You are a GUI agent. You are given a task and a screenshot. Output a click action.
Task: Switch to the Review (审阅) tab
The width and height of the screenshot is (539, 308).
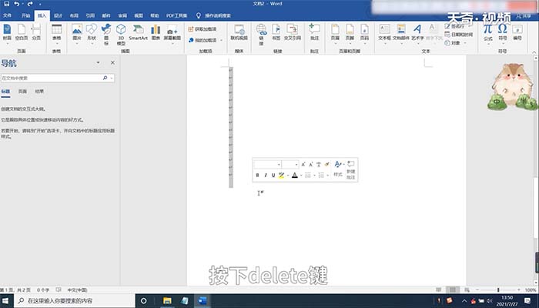(122, 15)
